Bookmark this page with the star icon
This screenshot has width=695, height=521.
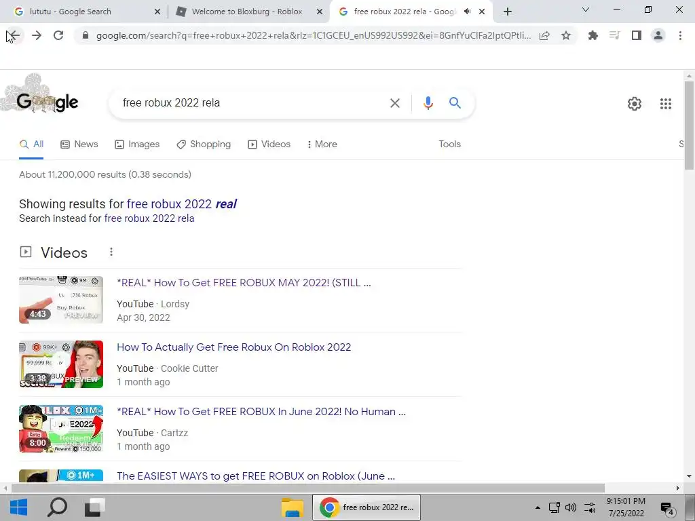(566, 35)
